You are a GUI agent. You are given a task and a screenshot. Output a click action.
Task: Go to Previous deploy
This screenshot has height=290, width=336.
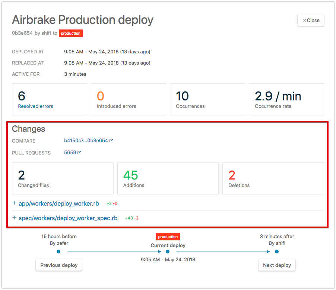click(x=59, y=265)
